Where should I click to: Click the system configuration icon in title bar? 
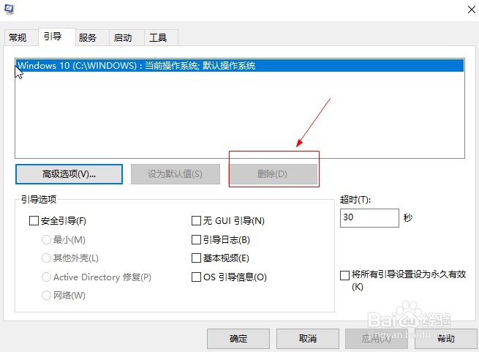pos(9,10)
